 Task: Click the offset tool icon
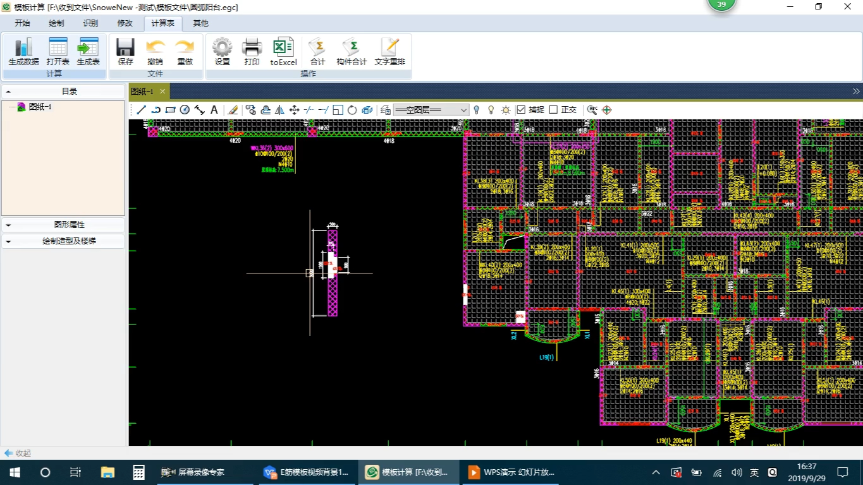point(266,110)
